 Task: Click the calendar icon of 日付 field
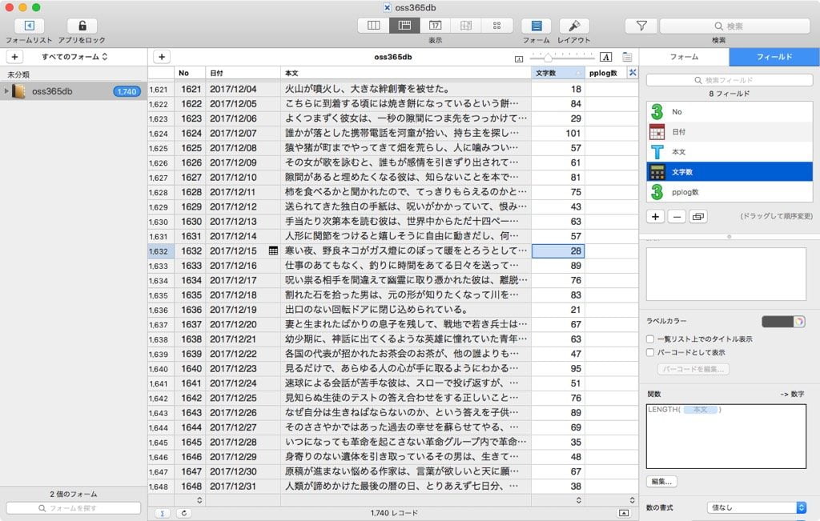click(657, 132)
